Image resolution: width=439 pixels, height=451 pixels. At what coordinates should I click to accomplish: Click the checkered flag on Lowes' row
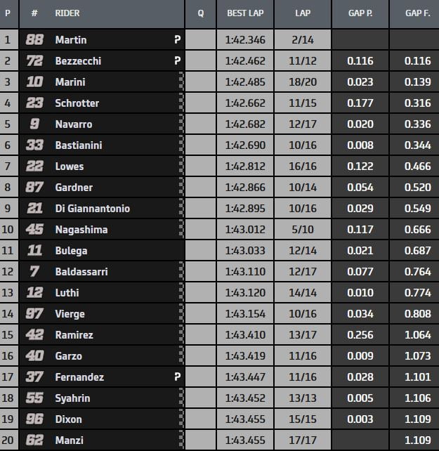[x=181, y=166]
